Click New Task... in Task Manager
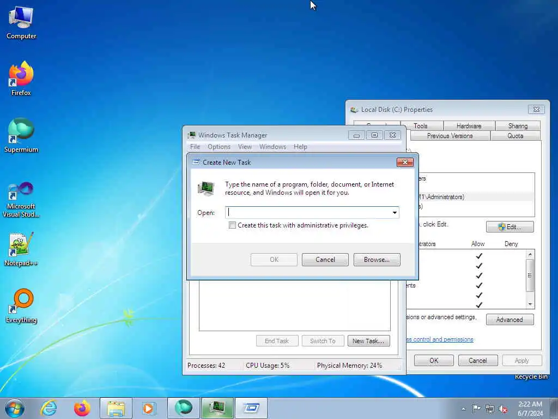558x419 pixels. (368, 341)
